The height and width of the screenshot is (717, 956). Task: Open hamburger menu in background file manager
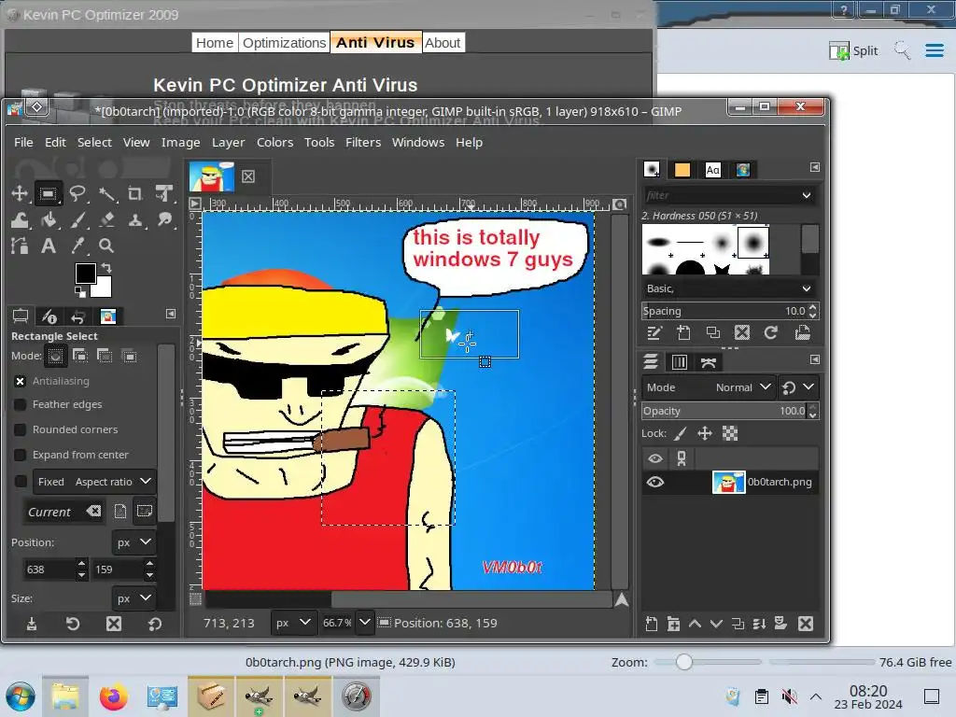(x=934, y=50)
